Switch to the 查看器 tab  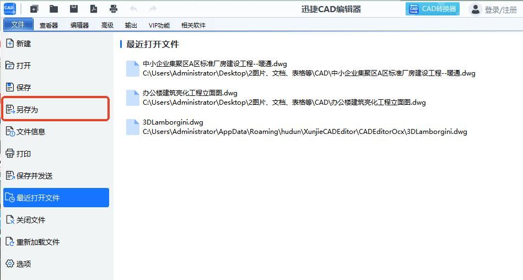tap(48, 25)
